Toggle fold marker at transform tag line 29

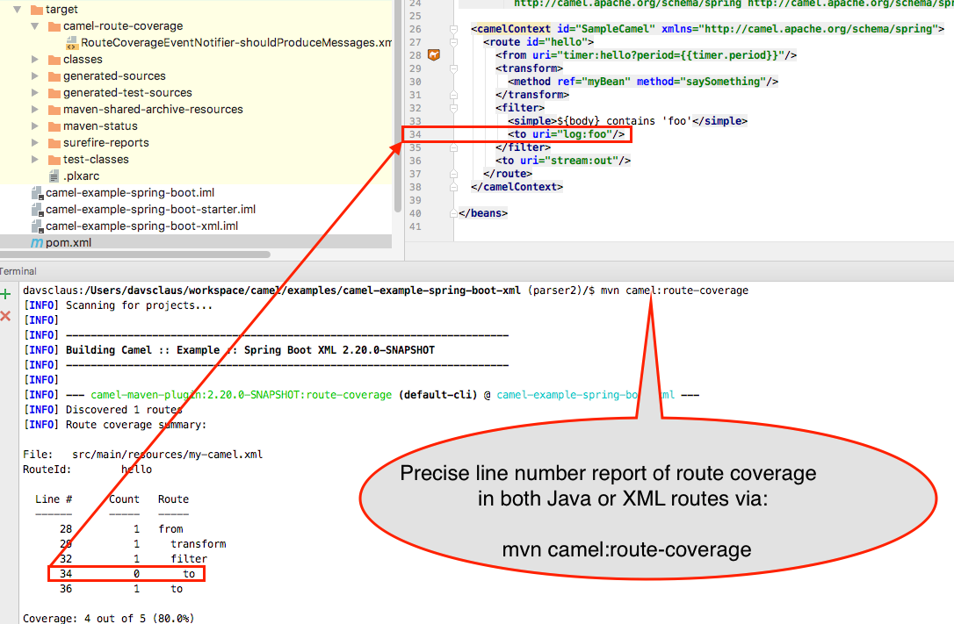[x=454, y=68]
